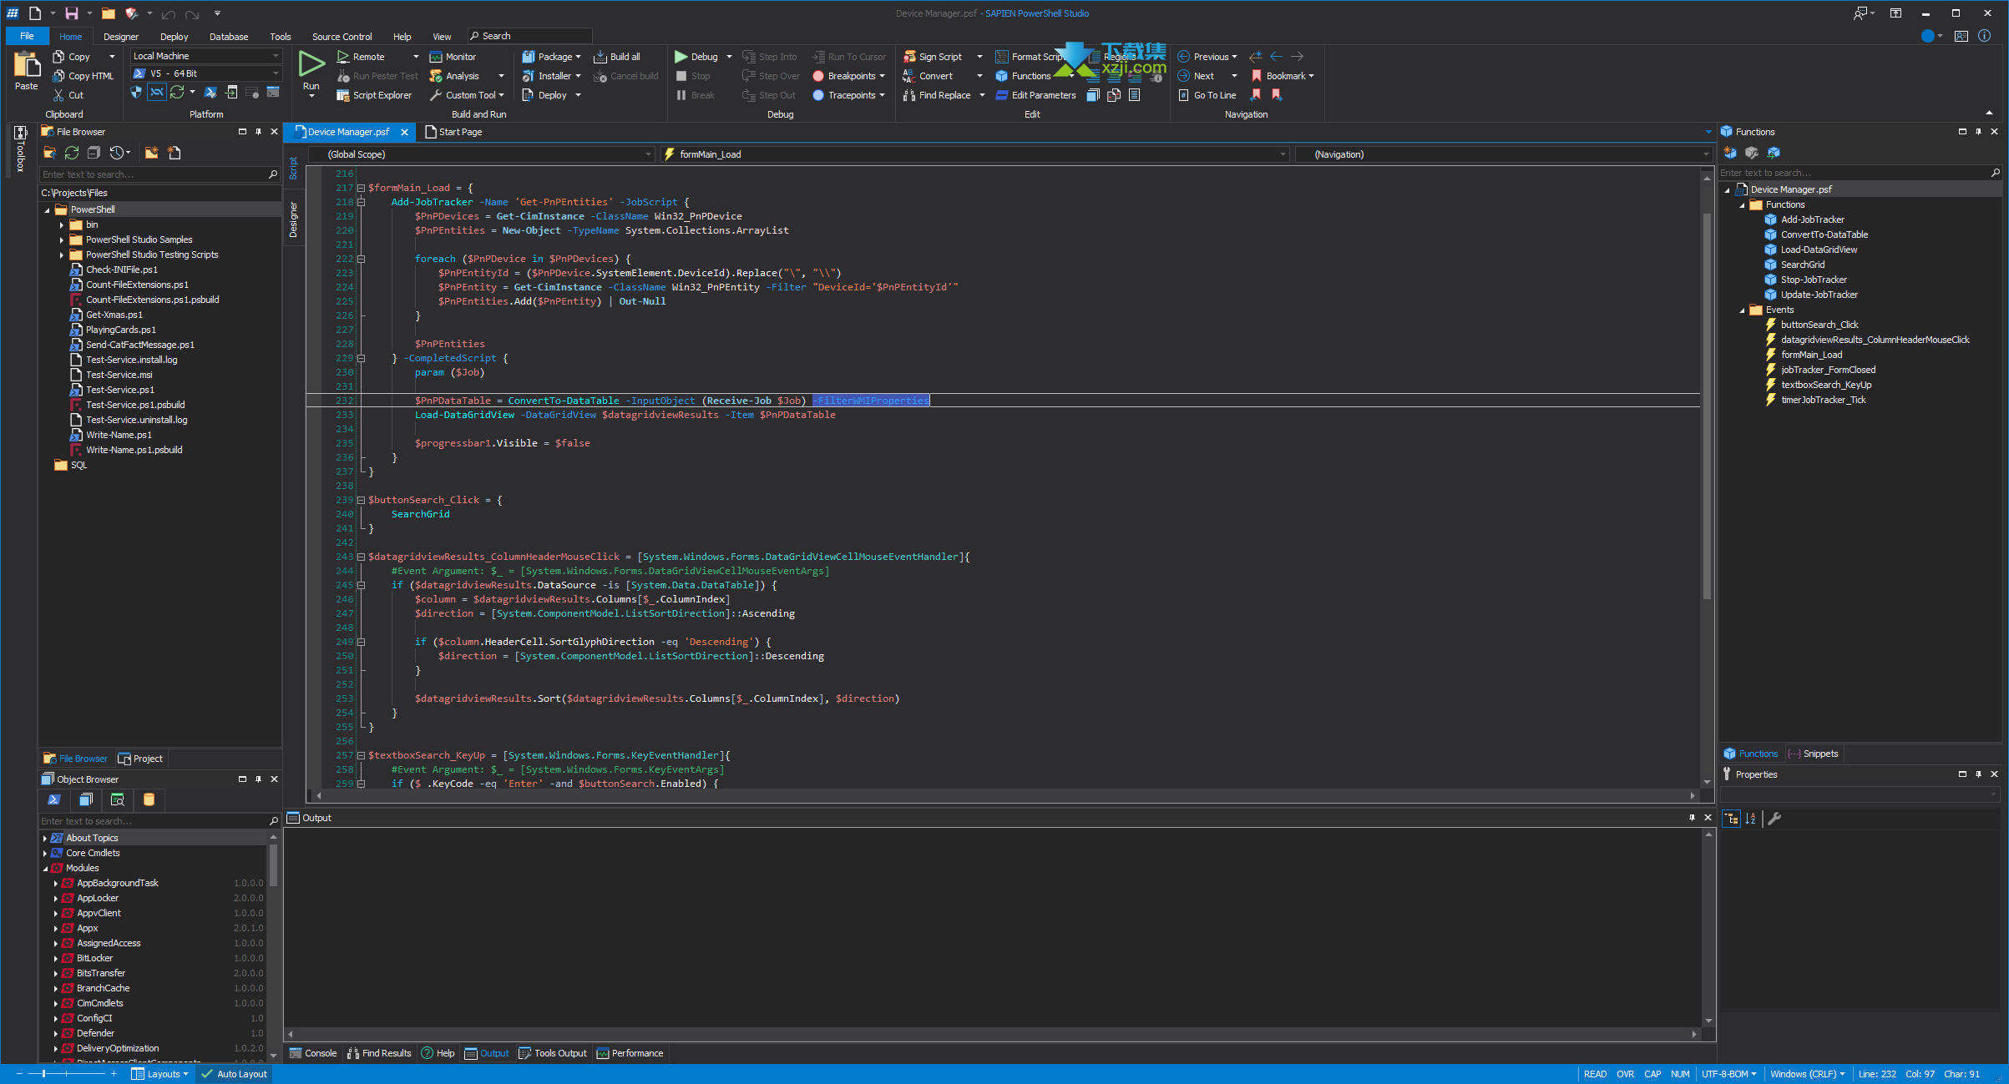This screenshot has width=2009, height=1084.
Task: Click the zoom-in plus in status bar
Action: (x=114, y=1074)
